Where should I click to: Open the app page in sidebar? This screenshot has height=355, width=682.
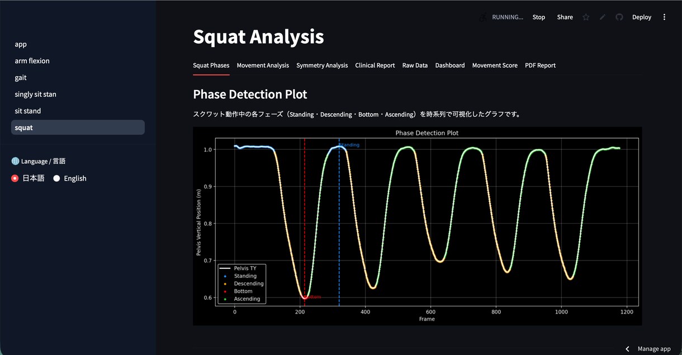point(78,44)
